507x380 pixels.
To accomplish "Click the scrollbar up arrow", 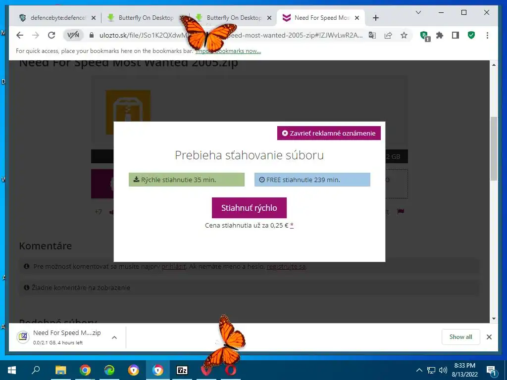I will tap(494, 65).
